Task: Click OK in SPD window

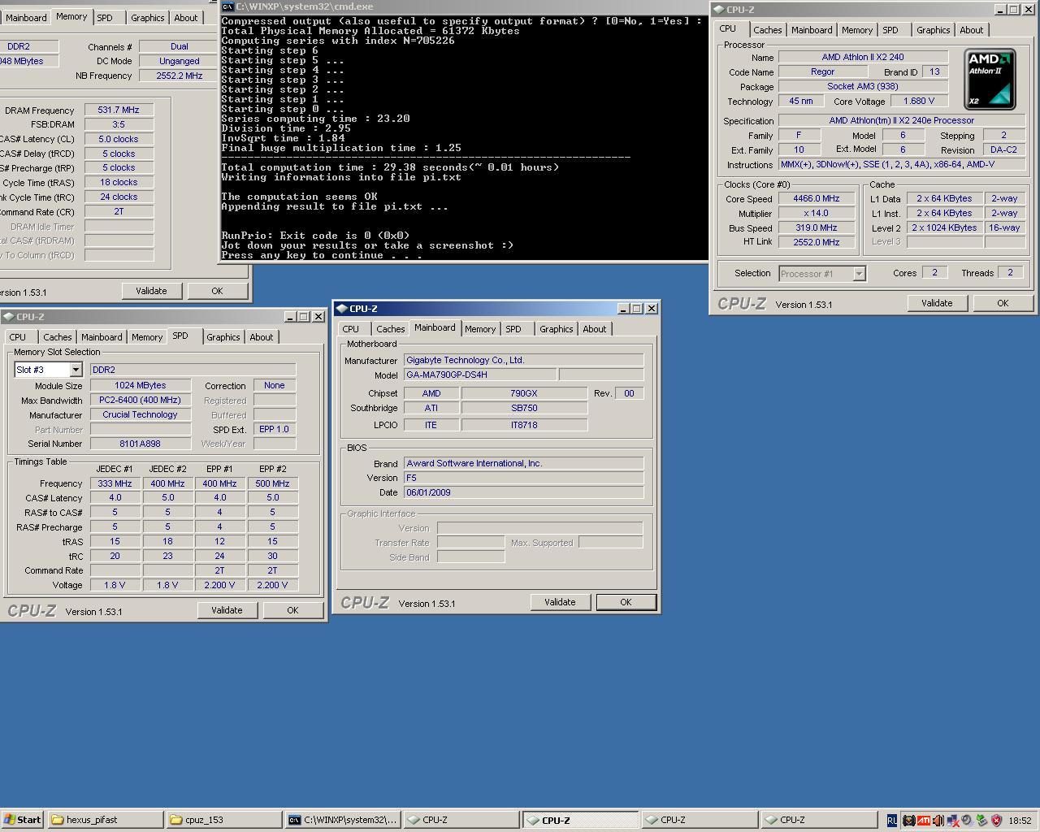Action: [292, 610]
